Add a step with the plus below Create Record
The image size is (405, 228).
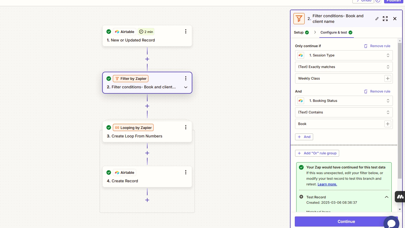tap(147, 200)
